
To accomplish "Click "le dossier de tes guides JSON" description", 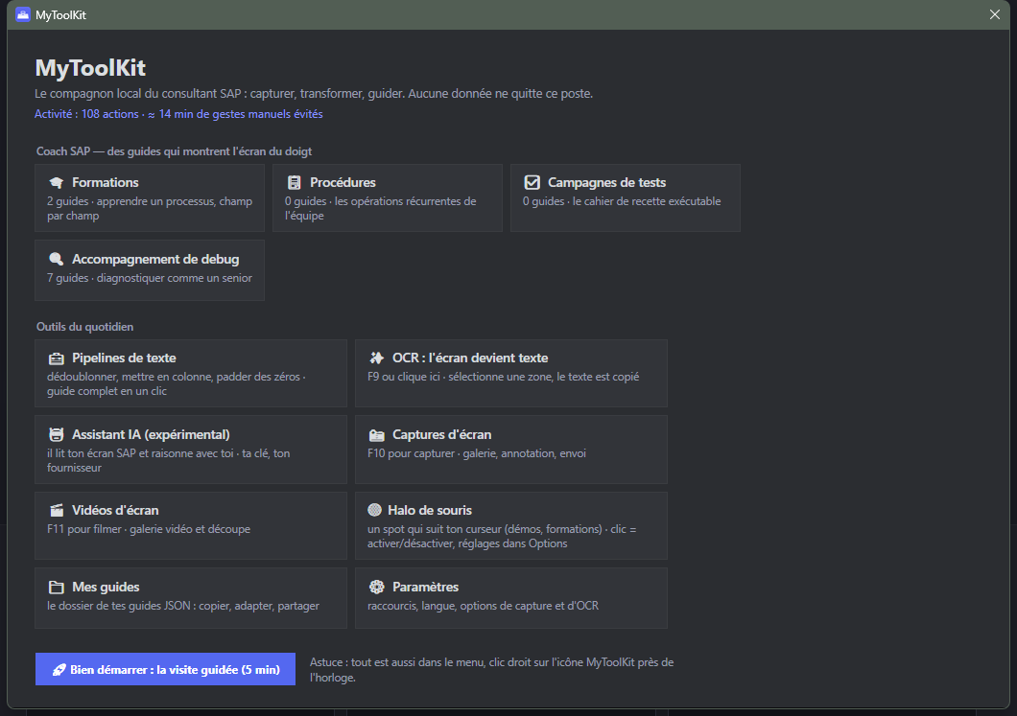I will (183, 606).
